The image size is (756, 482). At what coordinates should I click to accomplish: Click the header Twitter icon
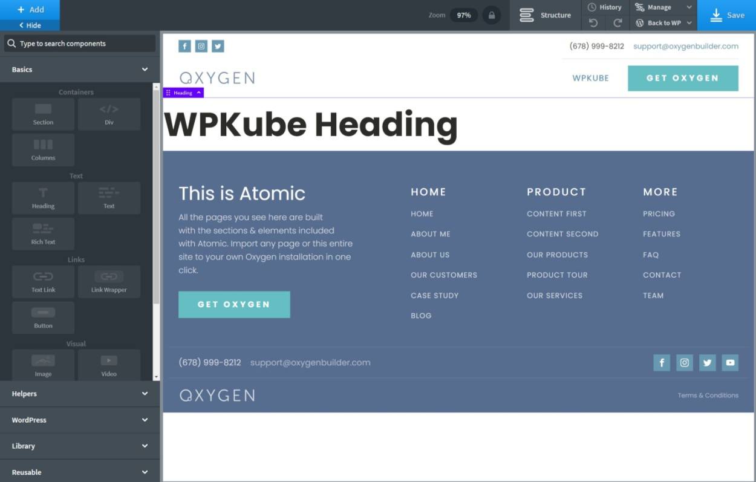(218, 46)
